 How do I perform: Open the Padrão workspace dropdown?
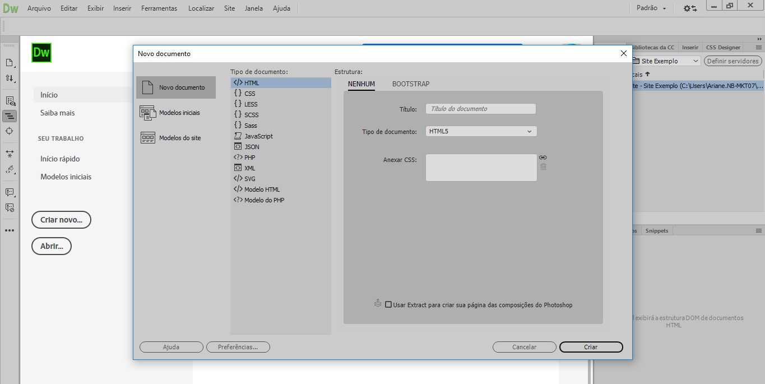650,8
